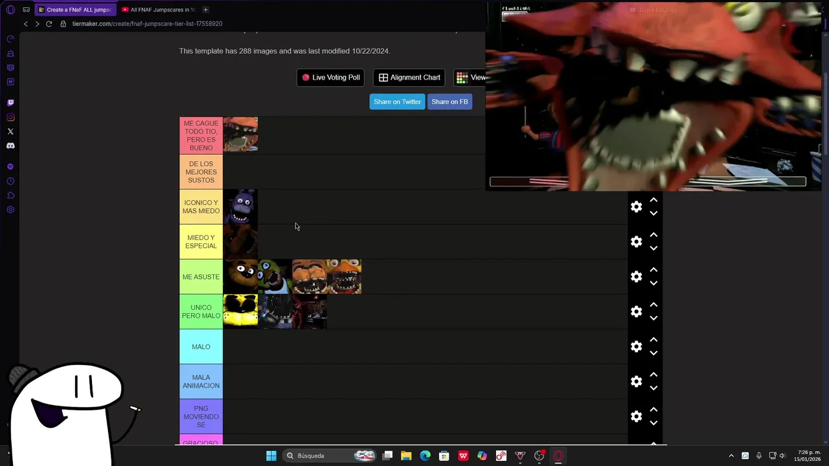
Task: Open browser settings gear in sidebar
Action: coord(10,210)
